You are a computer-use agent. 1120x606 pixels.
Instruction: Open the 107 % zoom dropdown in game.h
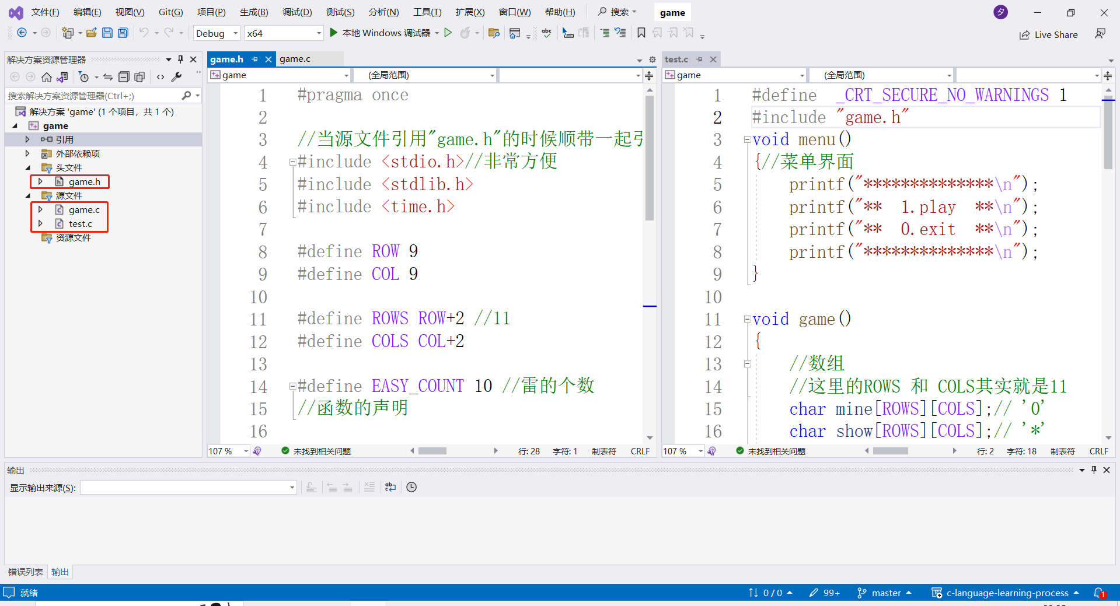[229, 451]
